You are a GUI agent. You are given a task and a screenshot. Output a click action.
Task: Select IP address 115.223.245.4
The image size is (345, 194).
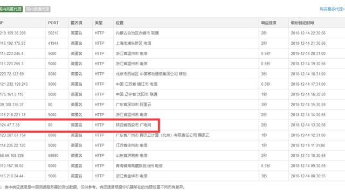point(12,53)
